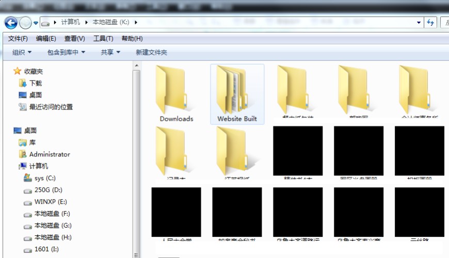This screenshot has height=258, width=449.
Task: Click the navigation pane scroll-up arrow
Action: pos(137,66)
